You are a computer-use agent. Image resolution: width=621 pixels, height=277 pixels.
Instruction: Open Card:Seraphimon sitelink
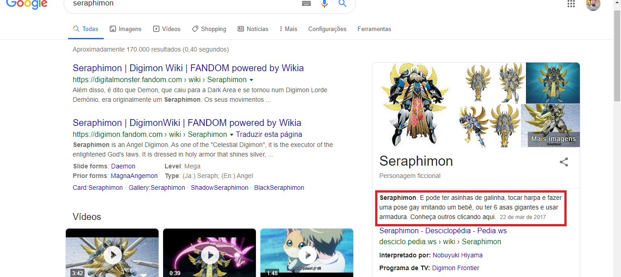98,188
